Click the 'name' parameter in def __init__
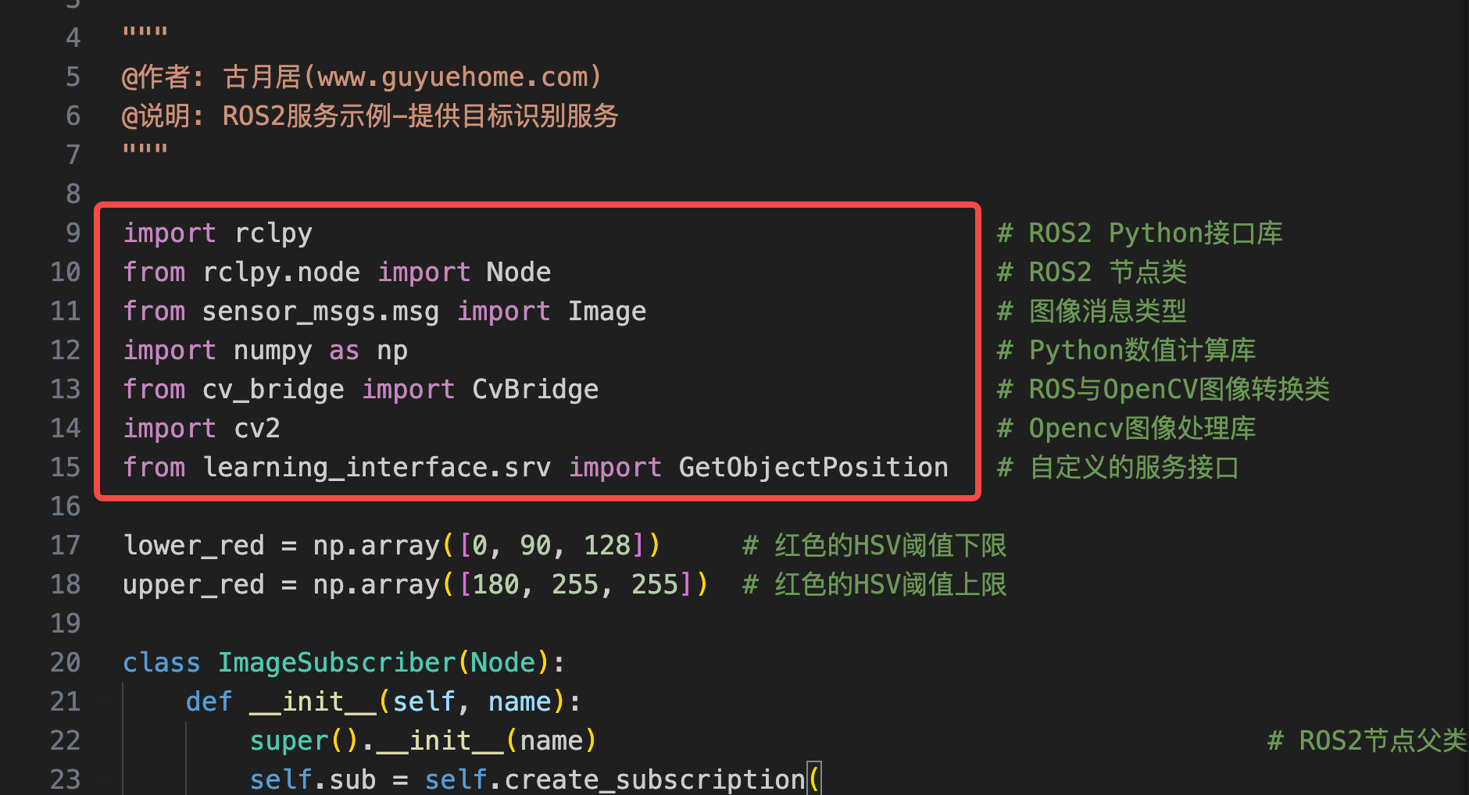This screenshot has width=1469, height=795. click(520, 702)
